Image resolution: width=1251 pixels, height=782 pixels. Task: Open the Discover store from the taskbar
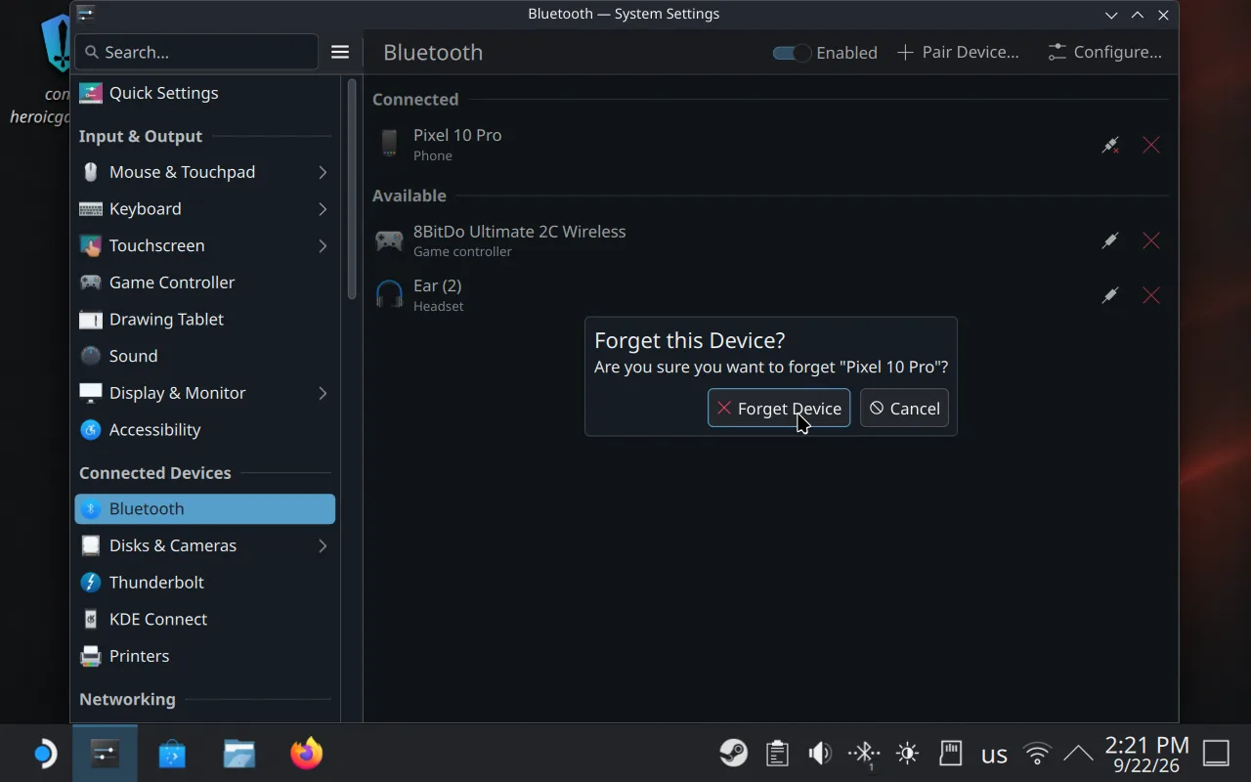(172, 753)
